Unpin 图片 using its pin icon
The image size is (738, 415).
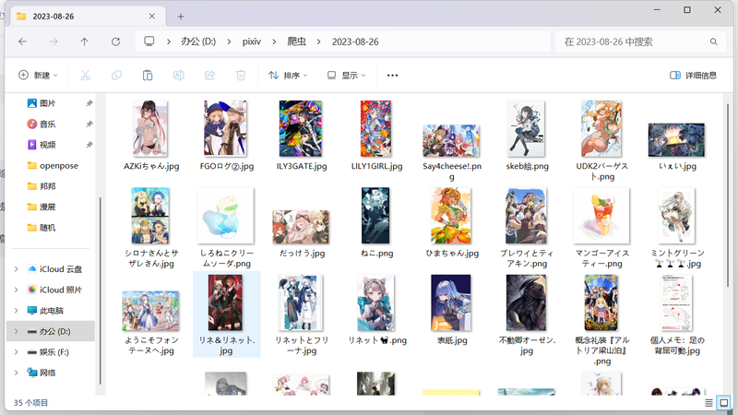tap(89, 103)
